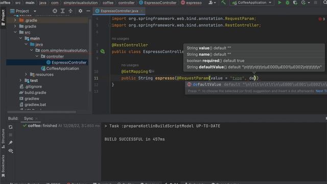Start debugging with the Debug bug icon
Viewport: 327px width, 184px height.
(x=287, y=3)
